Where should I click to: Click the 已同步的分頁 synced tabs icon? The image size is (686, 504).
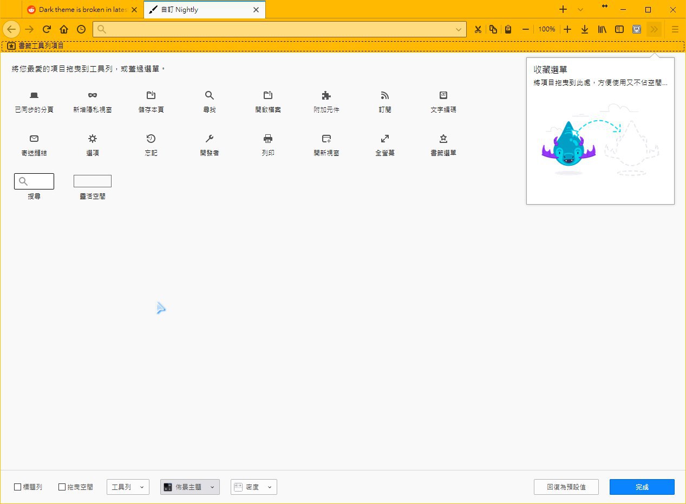tap(34, 96)
